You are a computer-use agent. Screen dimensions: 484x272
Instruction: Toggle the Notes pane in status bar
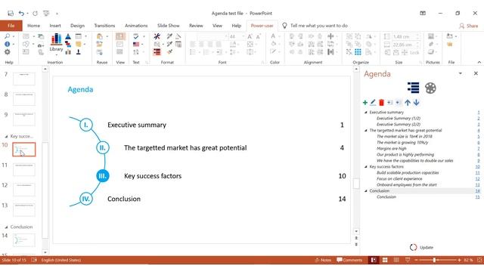(x=323, y=260)
